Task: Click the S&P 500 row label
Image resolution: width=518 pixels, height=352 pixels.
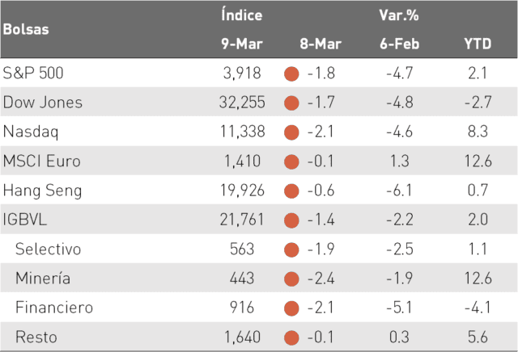Action: [33, 73]
